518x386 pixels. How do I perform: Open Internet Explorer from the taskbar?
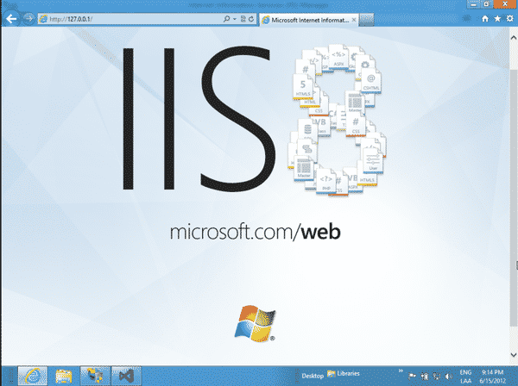[x=33, y=376]
